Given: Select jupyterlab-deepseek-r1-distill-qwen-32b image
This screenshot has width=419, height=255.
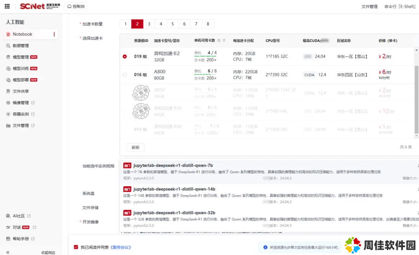Looking at the screenshot, I should click(270, 219).
